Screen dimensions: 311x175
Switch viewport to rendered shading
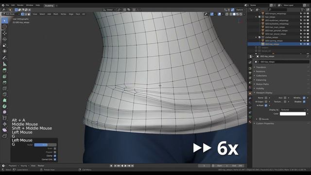point(241,14)
